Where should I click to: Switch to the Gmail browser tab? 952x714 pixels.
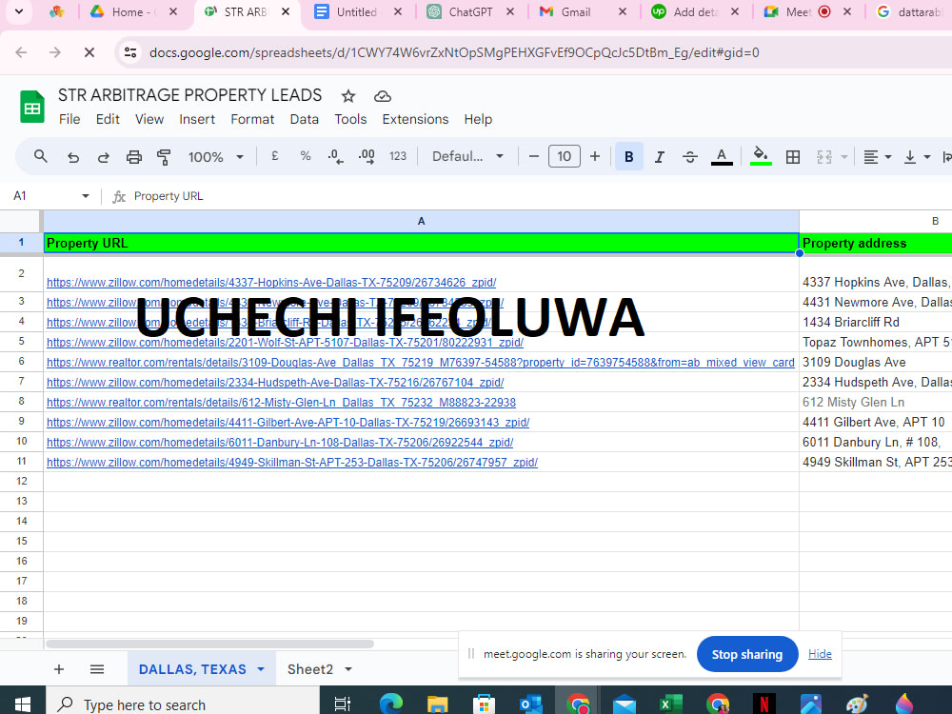pyautogui.click(x=574, y=12)
